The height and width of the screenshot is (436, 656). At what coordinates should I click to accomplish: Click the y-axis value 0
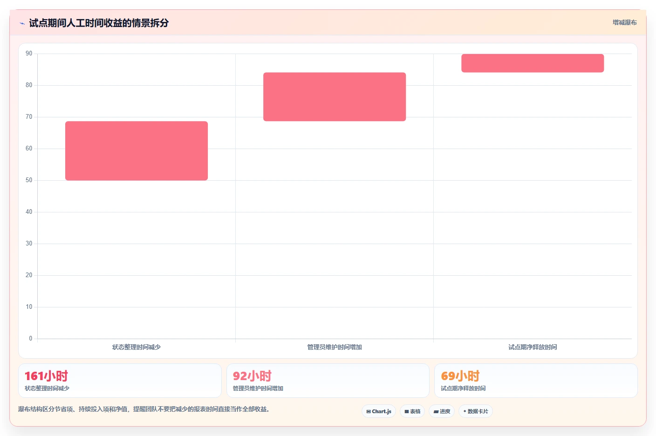tap(31, 339)
